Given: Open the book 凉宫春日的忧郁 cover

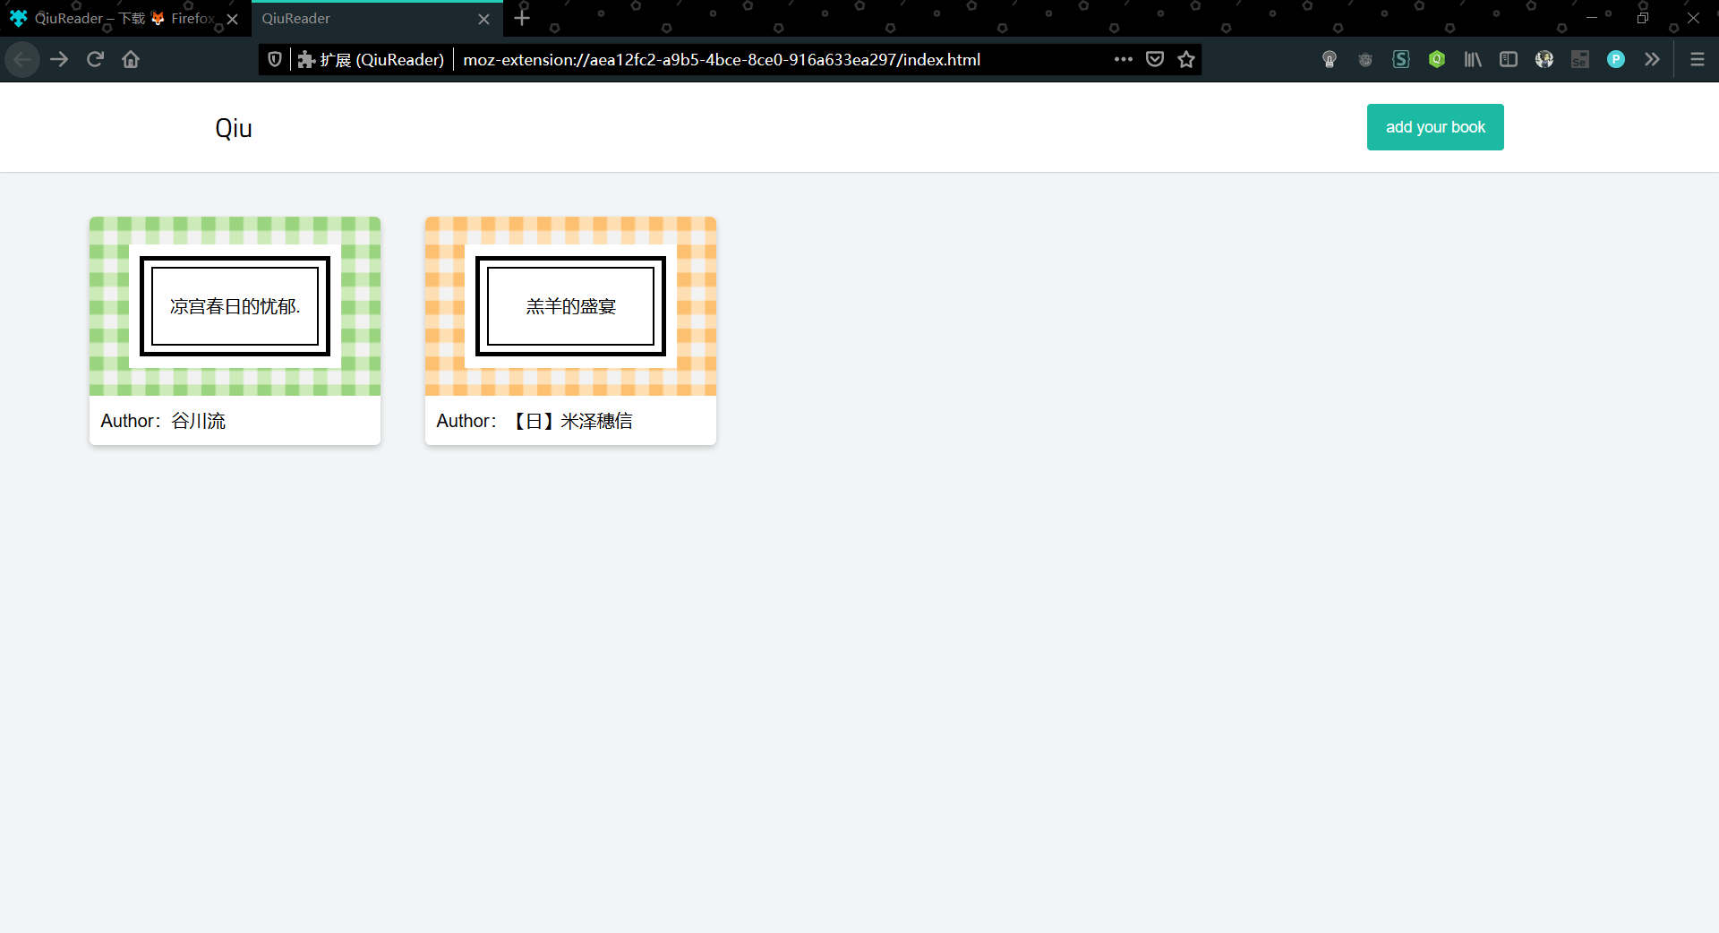Looking at the screenshot, I should 235,306.
